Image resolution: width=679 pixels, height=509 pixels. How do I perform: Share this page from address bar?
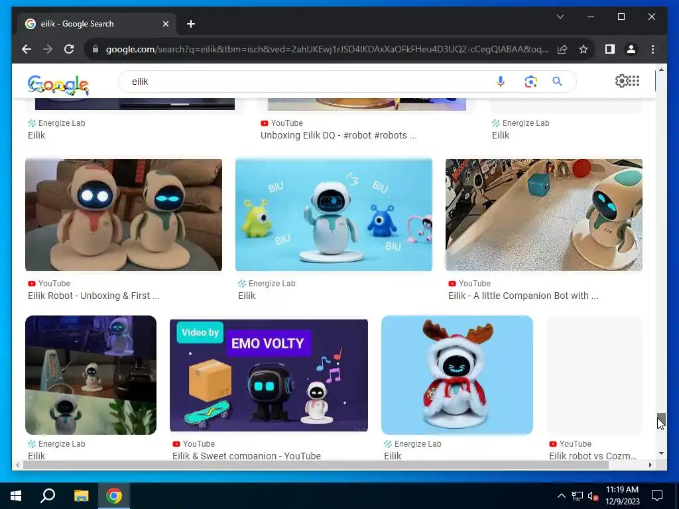[562, 49]
